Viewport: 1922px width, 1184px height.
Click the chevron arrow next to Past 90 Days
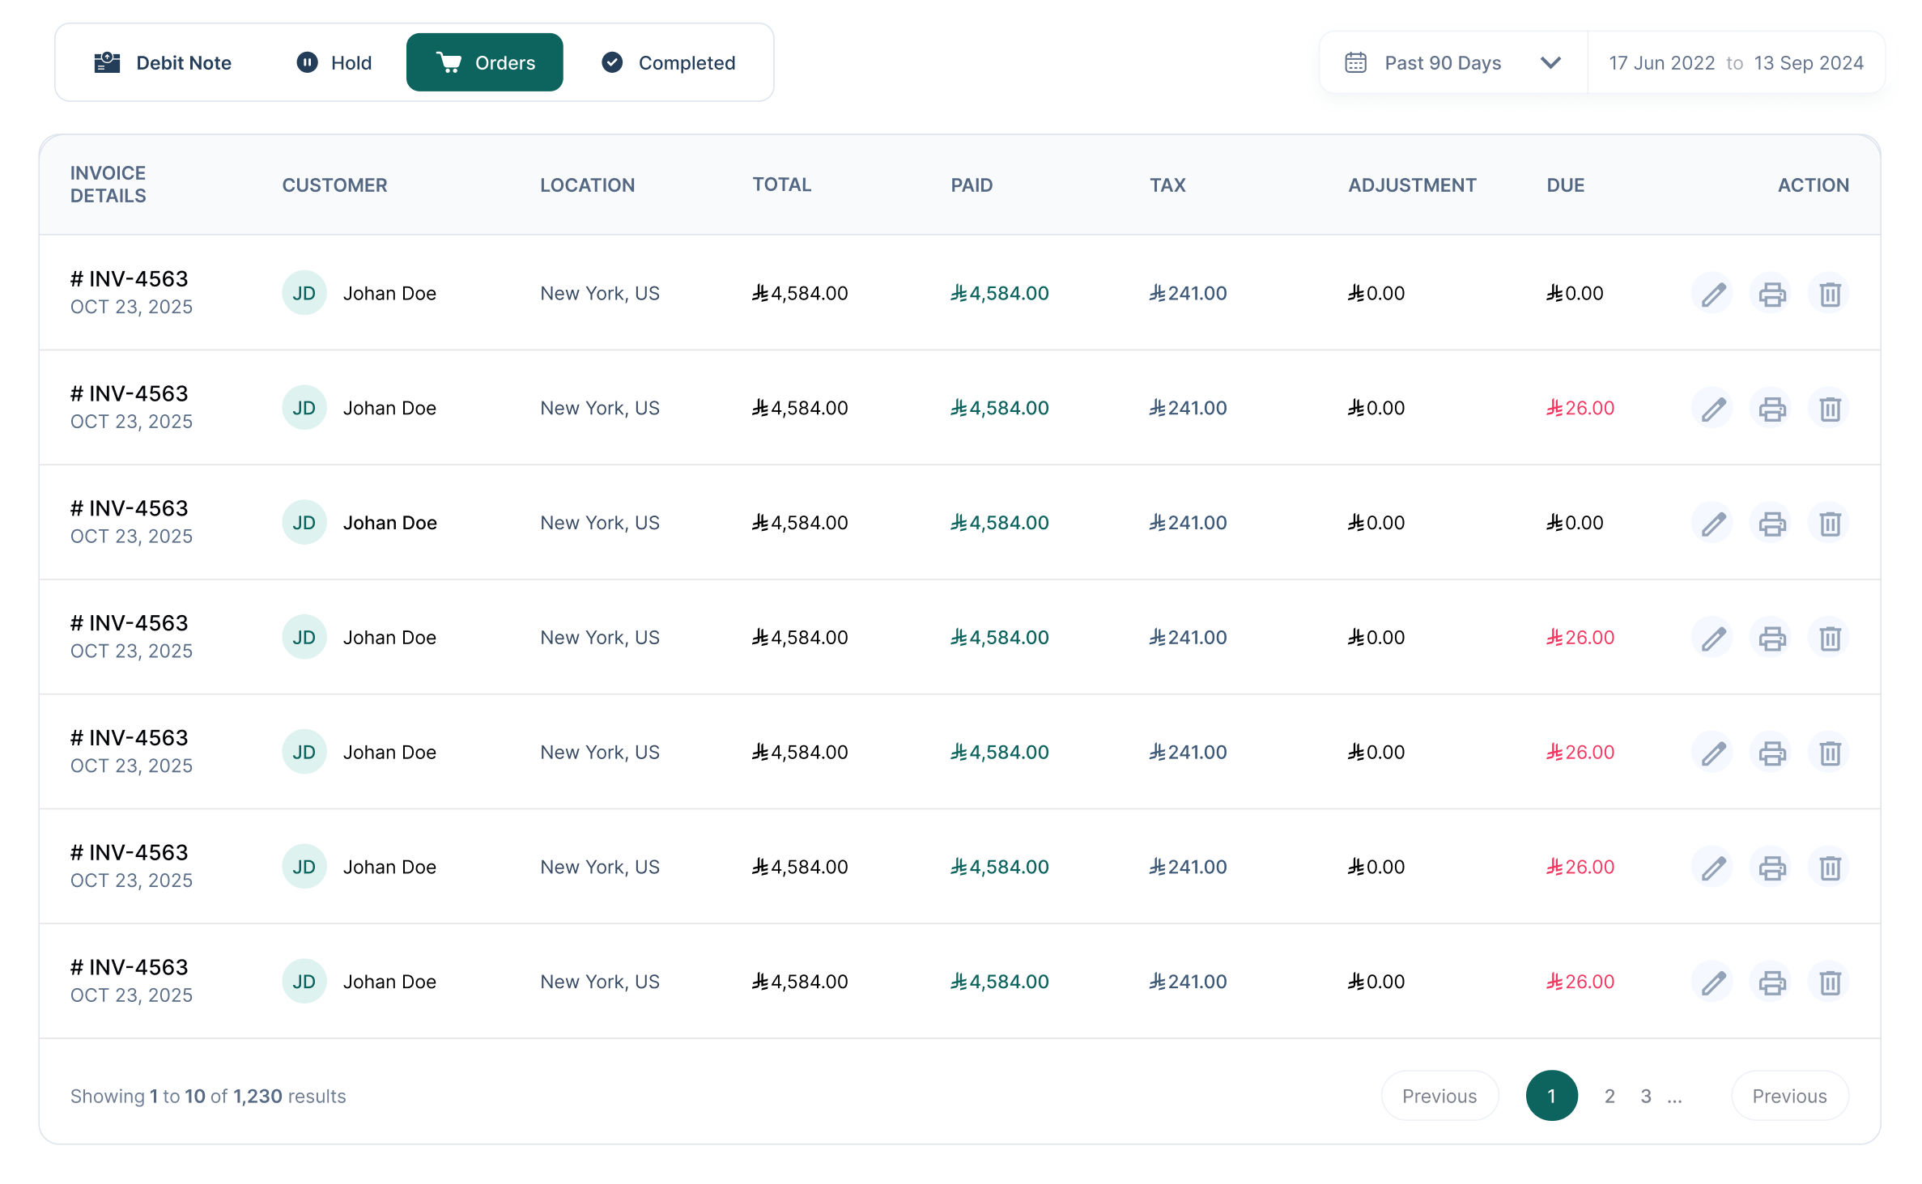(x=1550, y=62)
